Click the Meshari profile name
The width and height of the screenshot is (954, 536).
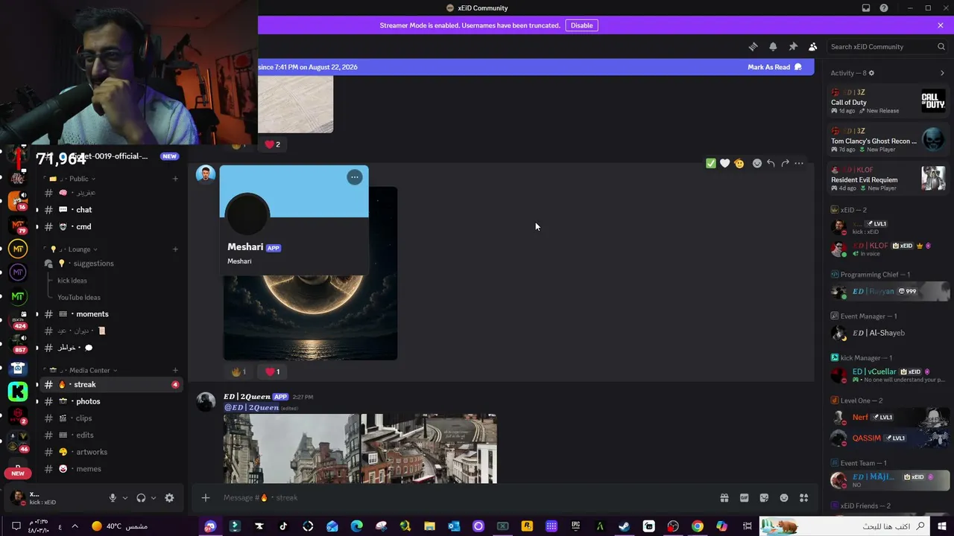[245, 247]
